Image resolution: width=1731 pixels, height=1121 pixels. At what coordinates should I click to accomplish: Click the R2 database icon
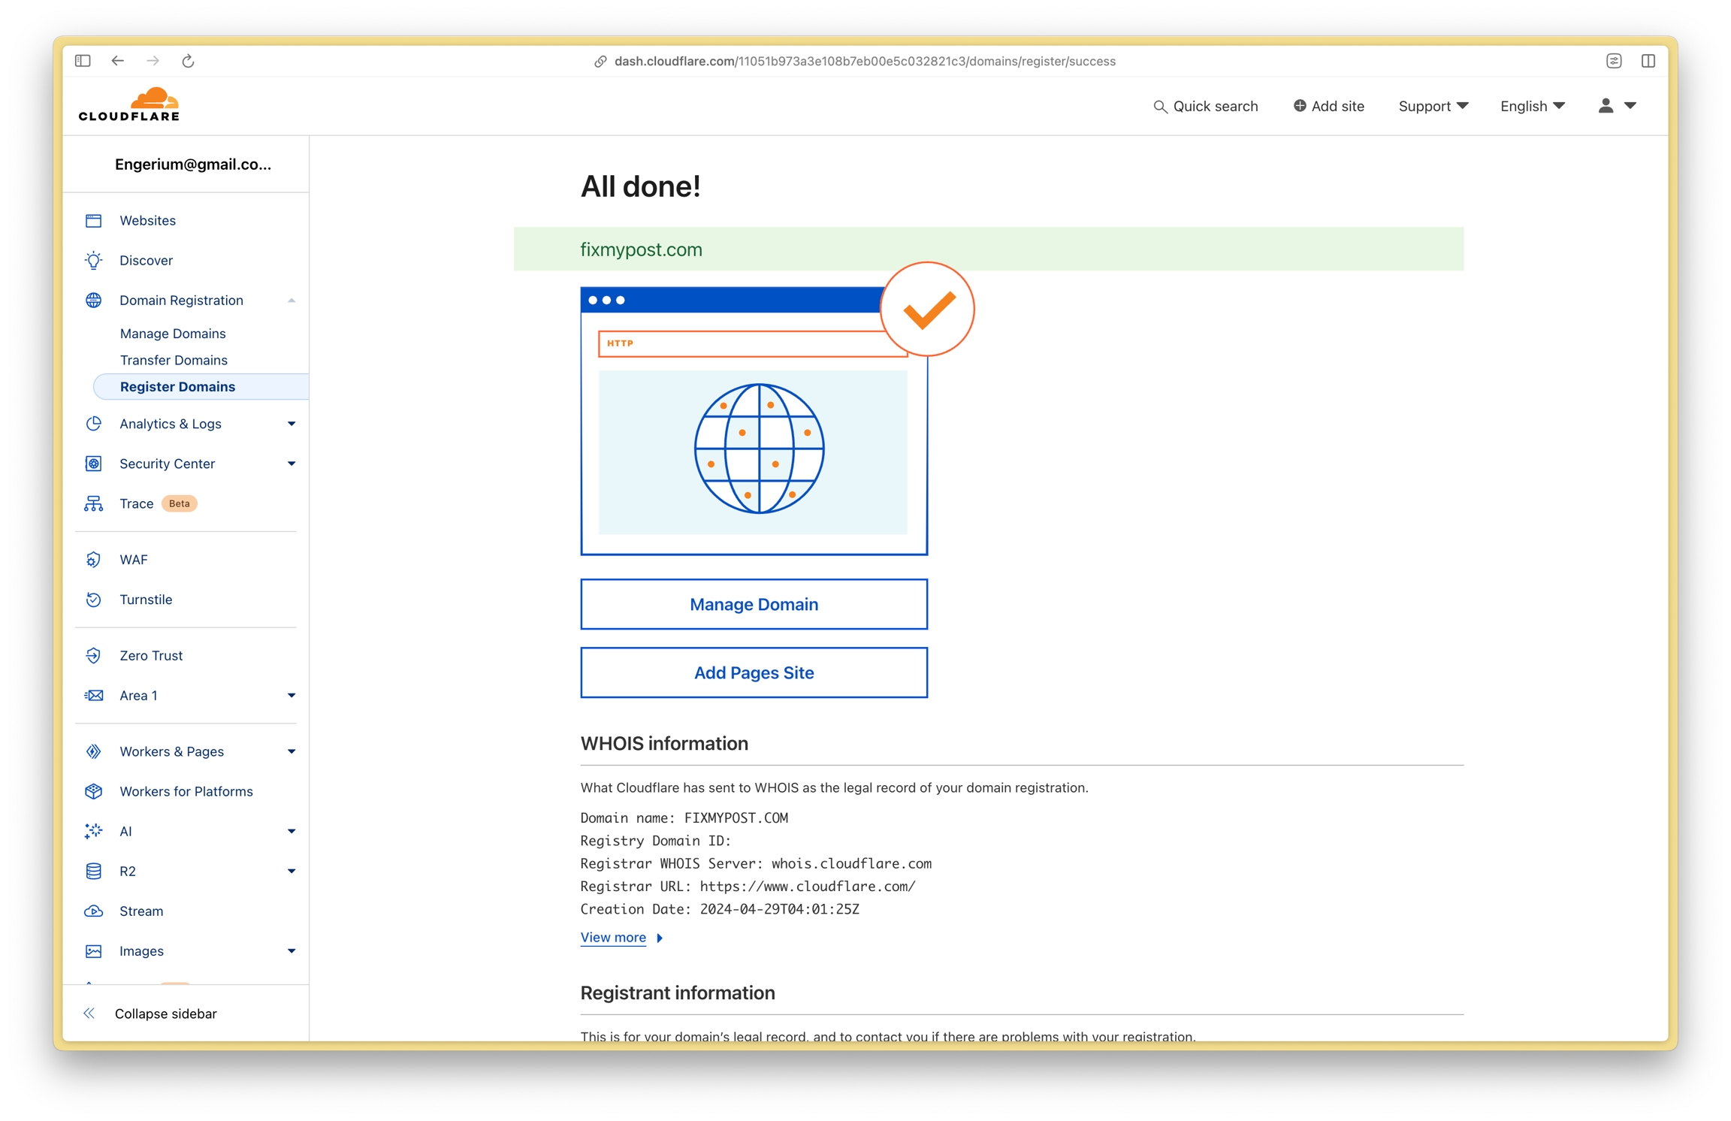pos(94,872)
